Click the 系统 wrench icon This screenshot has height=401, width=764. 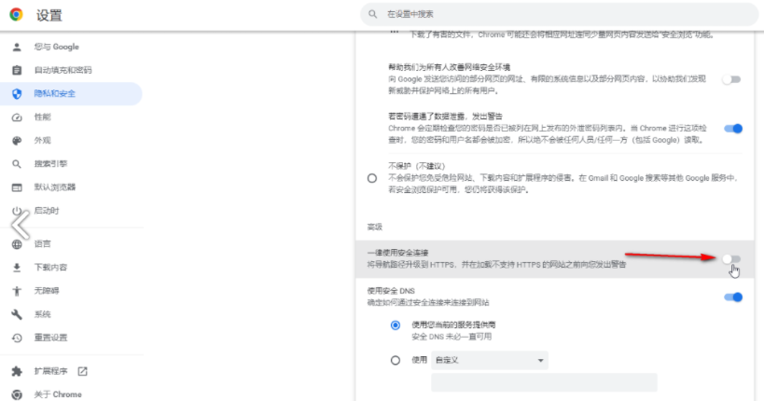coord(17,314)
